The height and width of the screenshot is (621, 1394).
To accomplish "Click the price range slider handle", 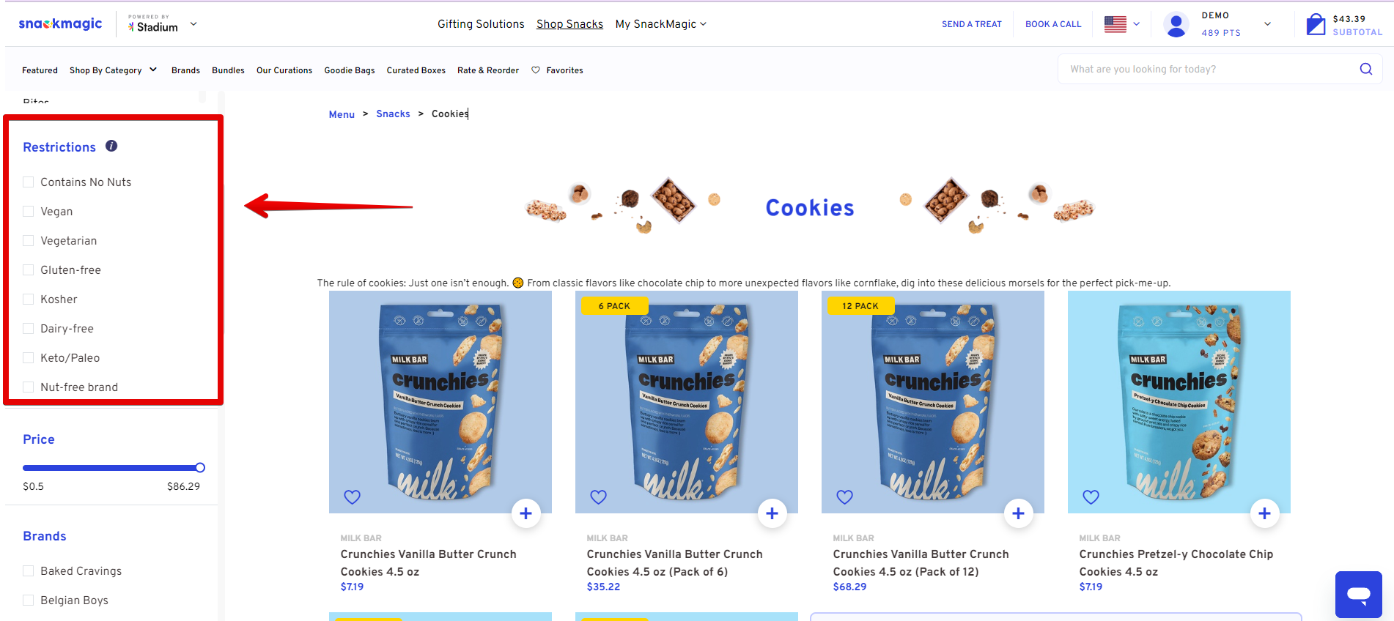I will tap(200, 468).
